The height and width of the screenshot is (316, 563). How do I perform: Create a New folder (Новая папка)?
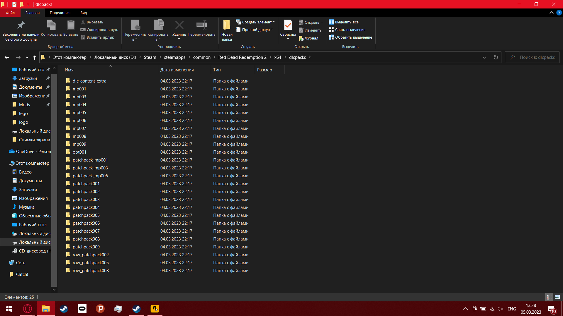pos(227,30)
